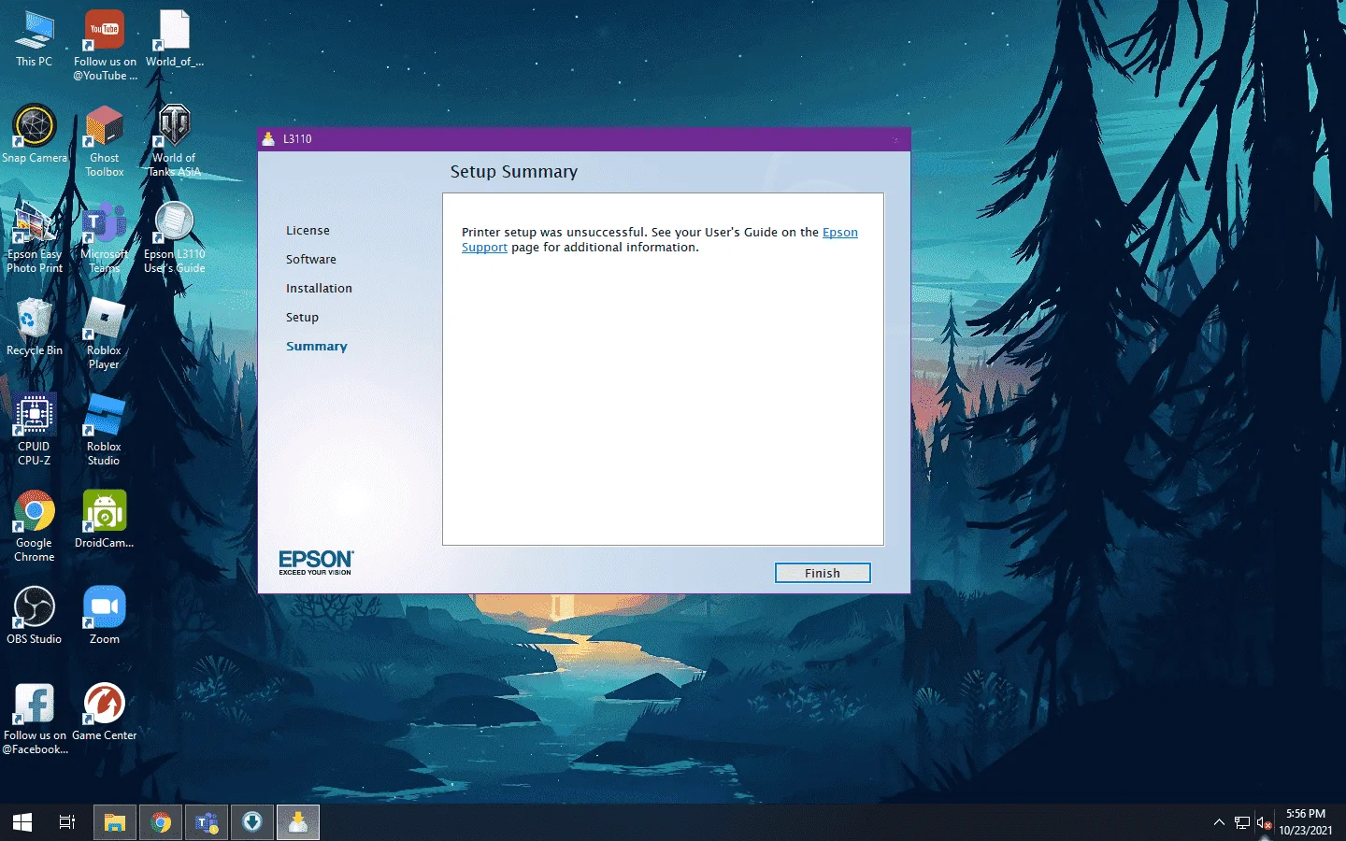The image size is (1346, 841).
Task: Select the Software step
Action: [311, 259]
